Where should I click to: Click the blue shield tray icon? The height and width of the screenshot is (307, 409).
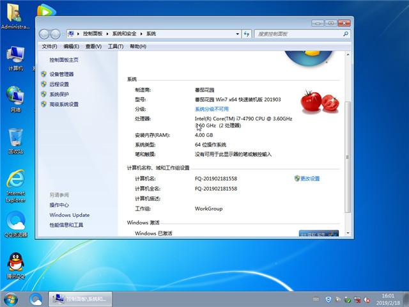pyautogui.click(x=328, y=299)
